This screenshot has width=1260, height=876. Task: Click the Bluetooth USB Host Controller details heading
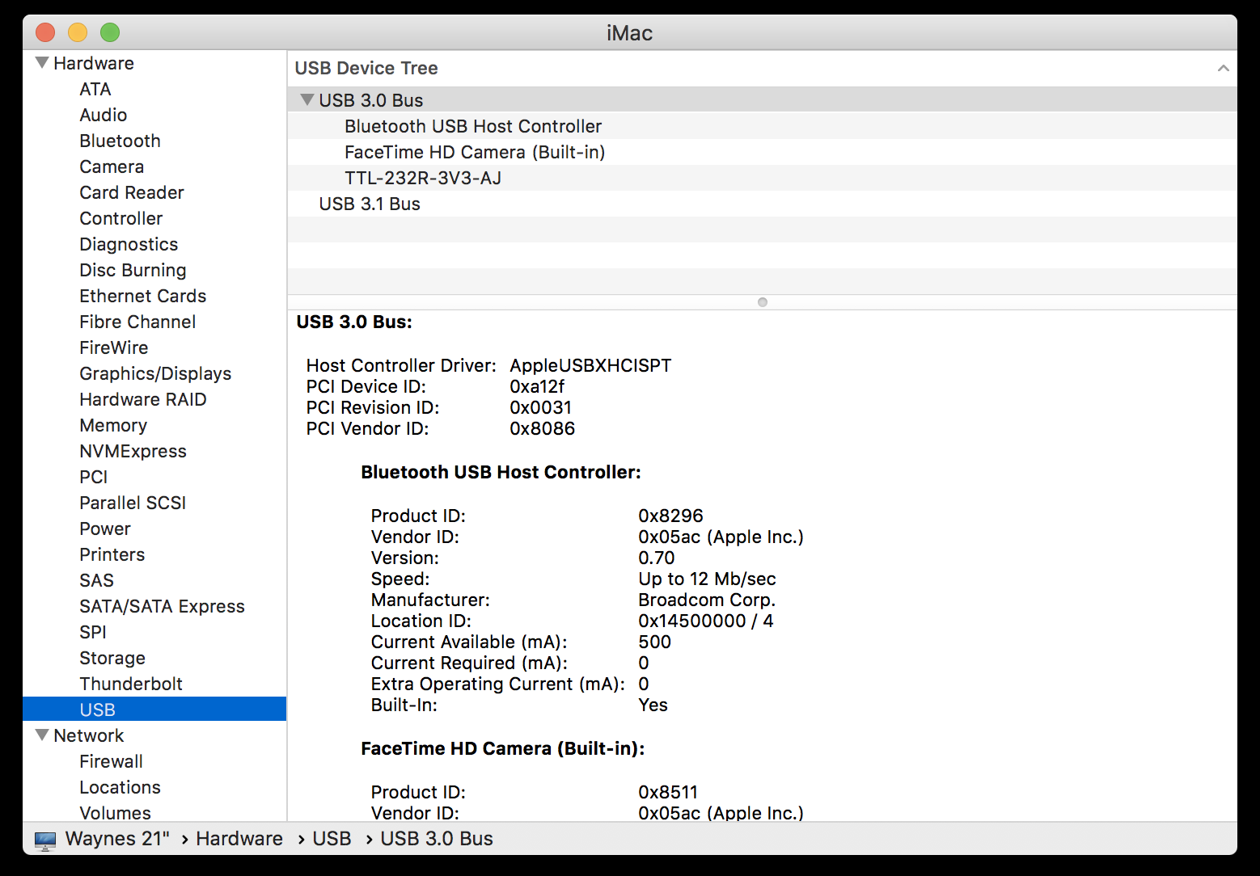(x=501, y=472)
